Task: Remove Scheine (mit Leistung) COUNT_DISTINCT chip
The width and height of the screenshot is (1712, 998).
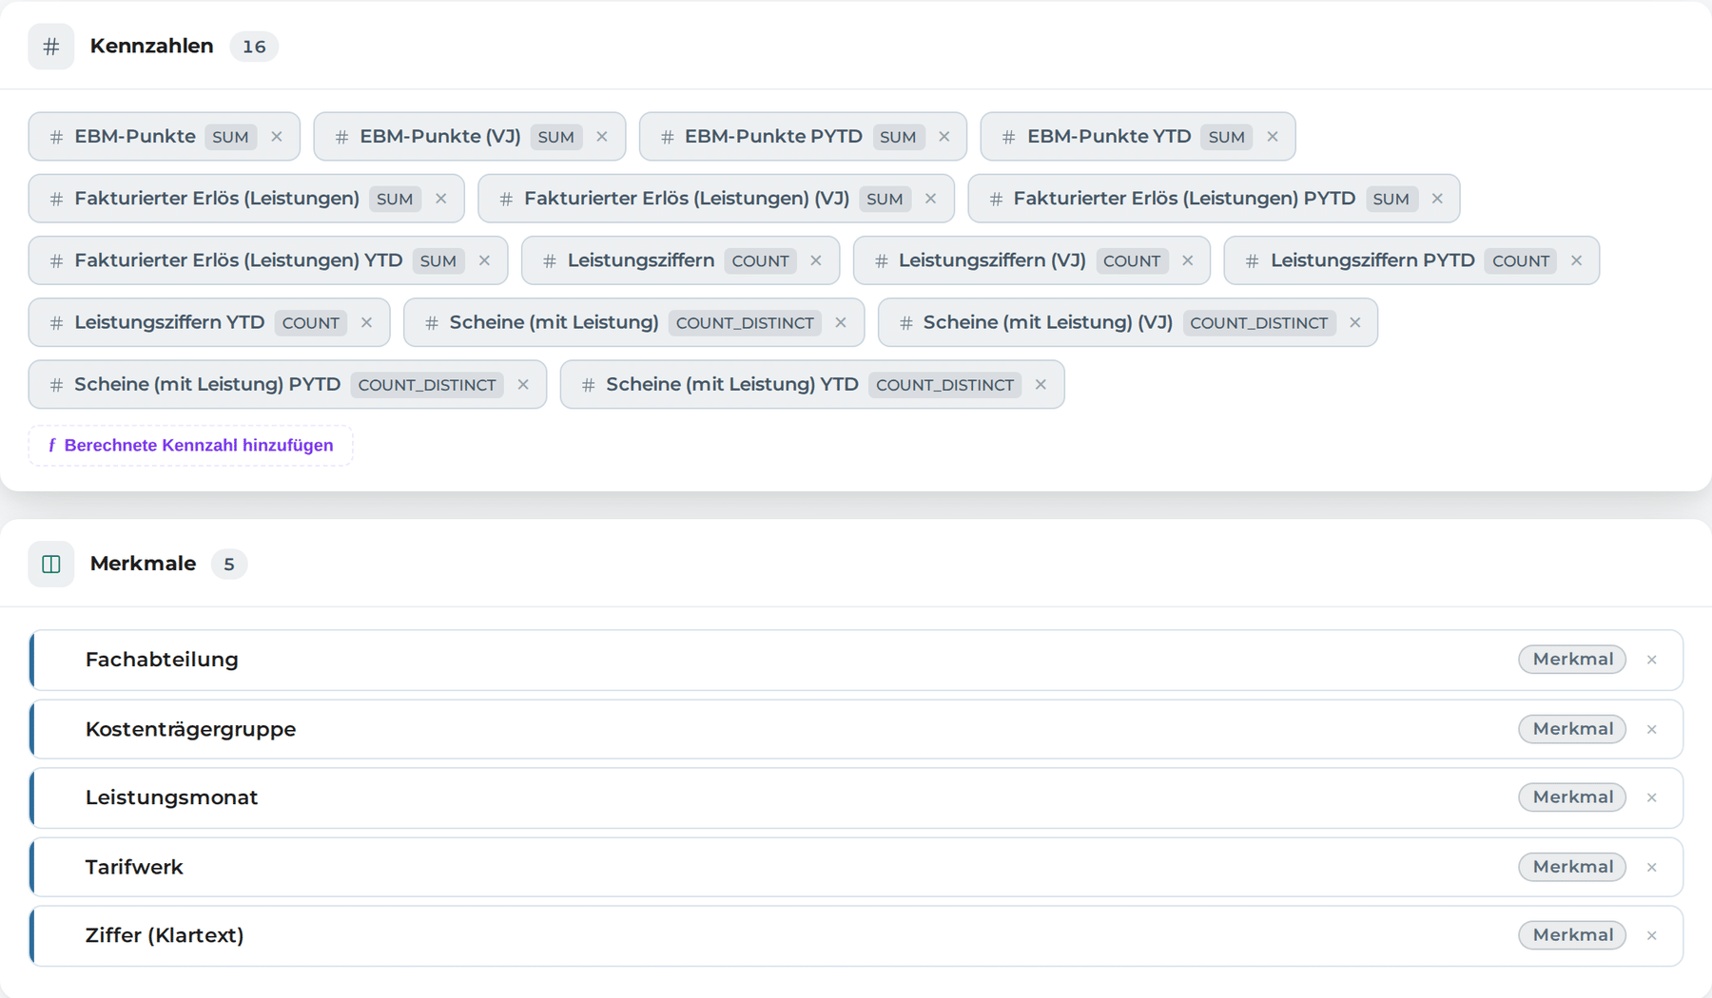Action: pyautogui.click(x=841, y=323)
